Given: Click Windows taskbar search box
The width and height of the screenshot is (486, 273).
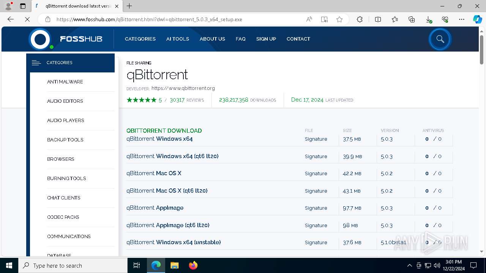Looking at the screenshot, I should pos(73,265).
